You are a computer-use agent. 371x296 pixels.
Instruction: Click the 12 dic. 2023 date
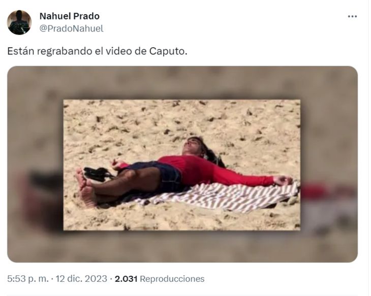pos(81,279)
